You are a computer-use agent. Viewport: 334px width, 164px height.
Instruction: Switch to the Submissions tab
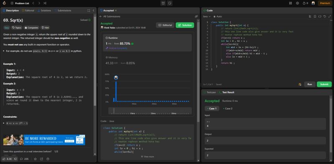(x=63, y=10)
